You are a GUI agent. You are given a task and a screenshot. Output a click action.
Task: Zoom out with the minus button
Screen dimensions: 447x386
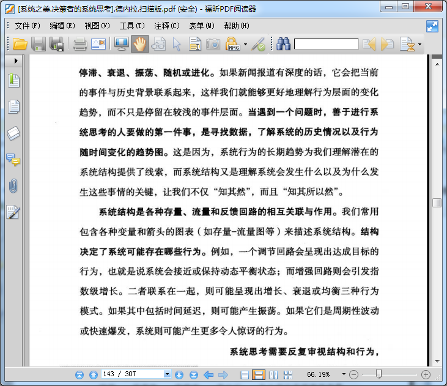353,374
